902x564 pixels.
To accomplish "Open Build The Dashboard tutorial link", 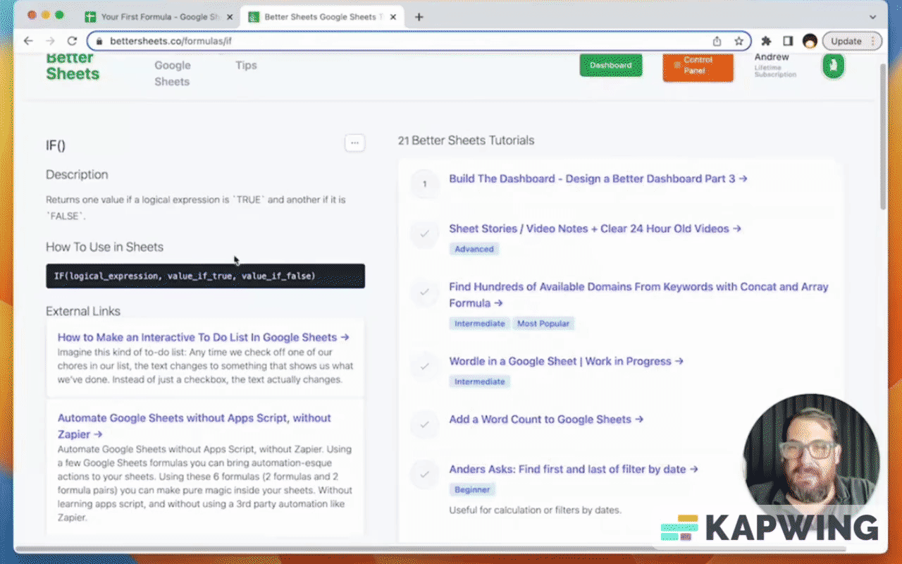I will [598, 178].
